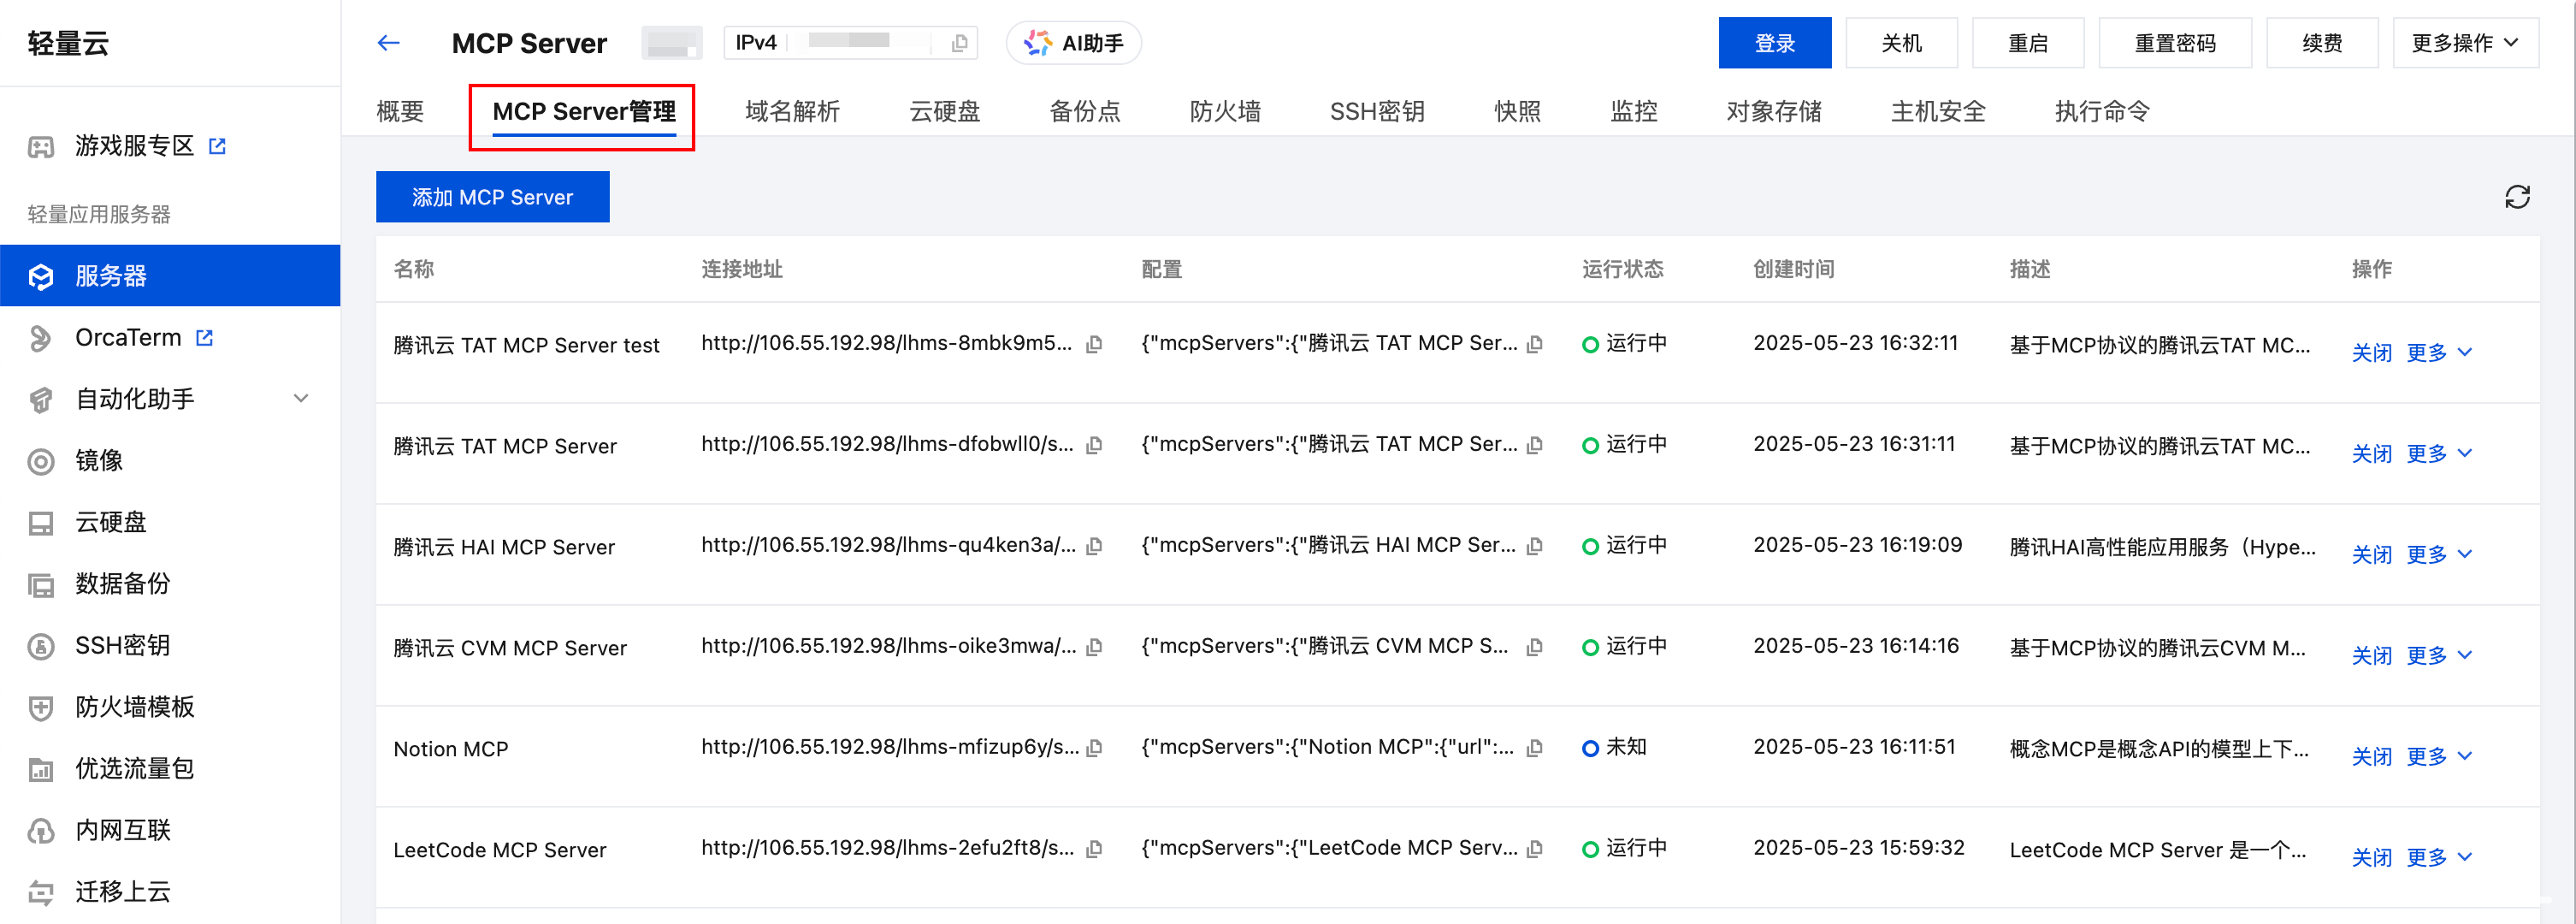This screenshot has height=924, width=2576.
Task: Click the refresh icon above the table
Action: [2517, 197]
